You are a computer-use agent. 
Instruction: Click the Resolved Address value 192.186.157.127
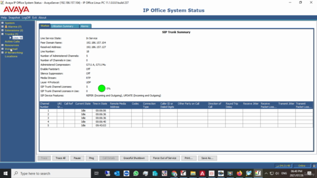[96, 47]
